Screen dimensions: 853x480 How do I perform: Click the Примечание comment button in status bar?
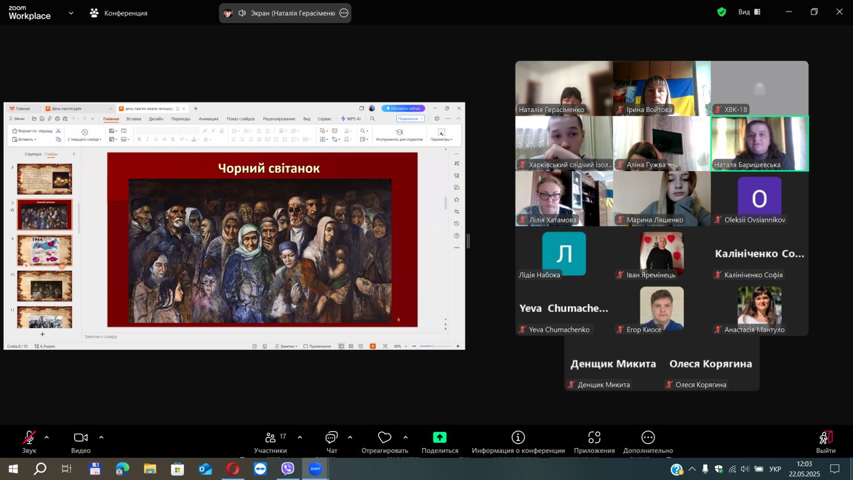pos(317,346)
